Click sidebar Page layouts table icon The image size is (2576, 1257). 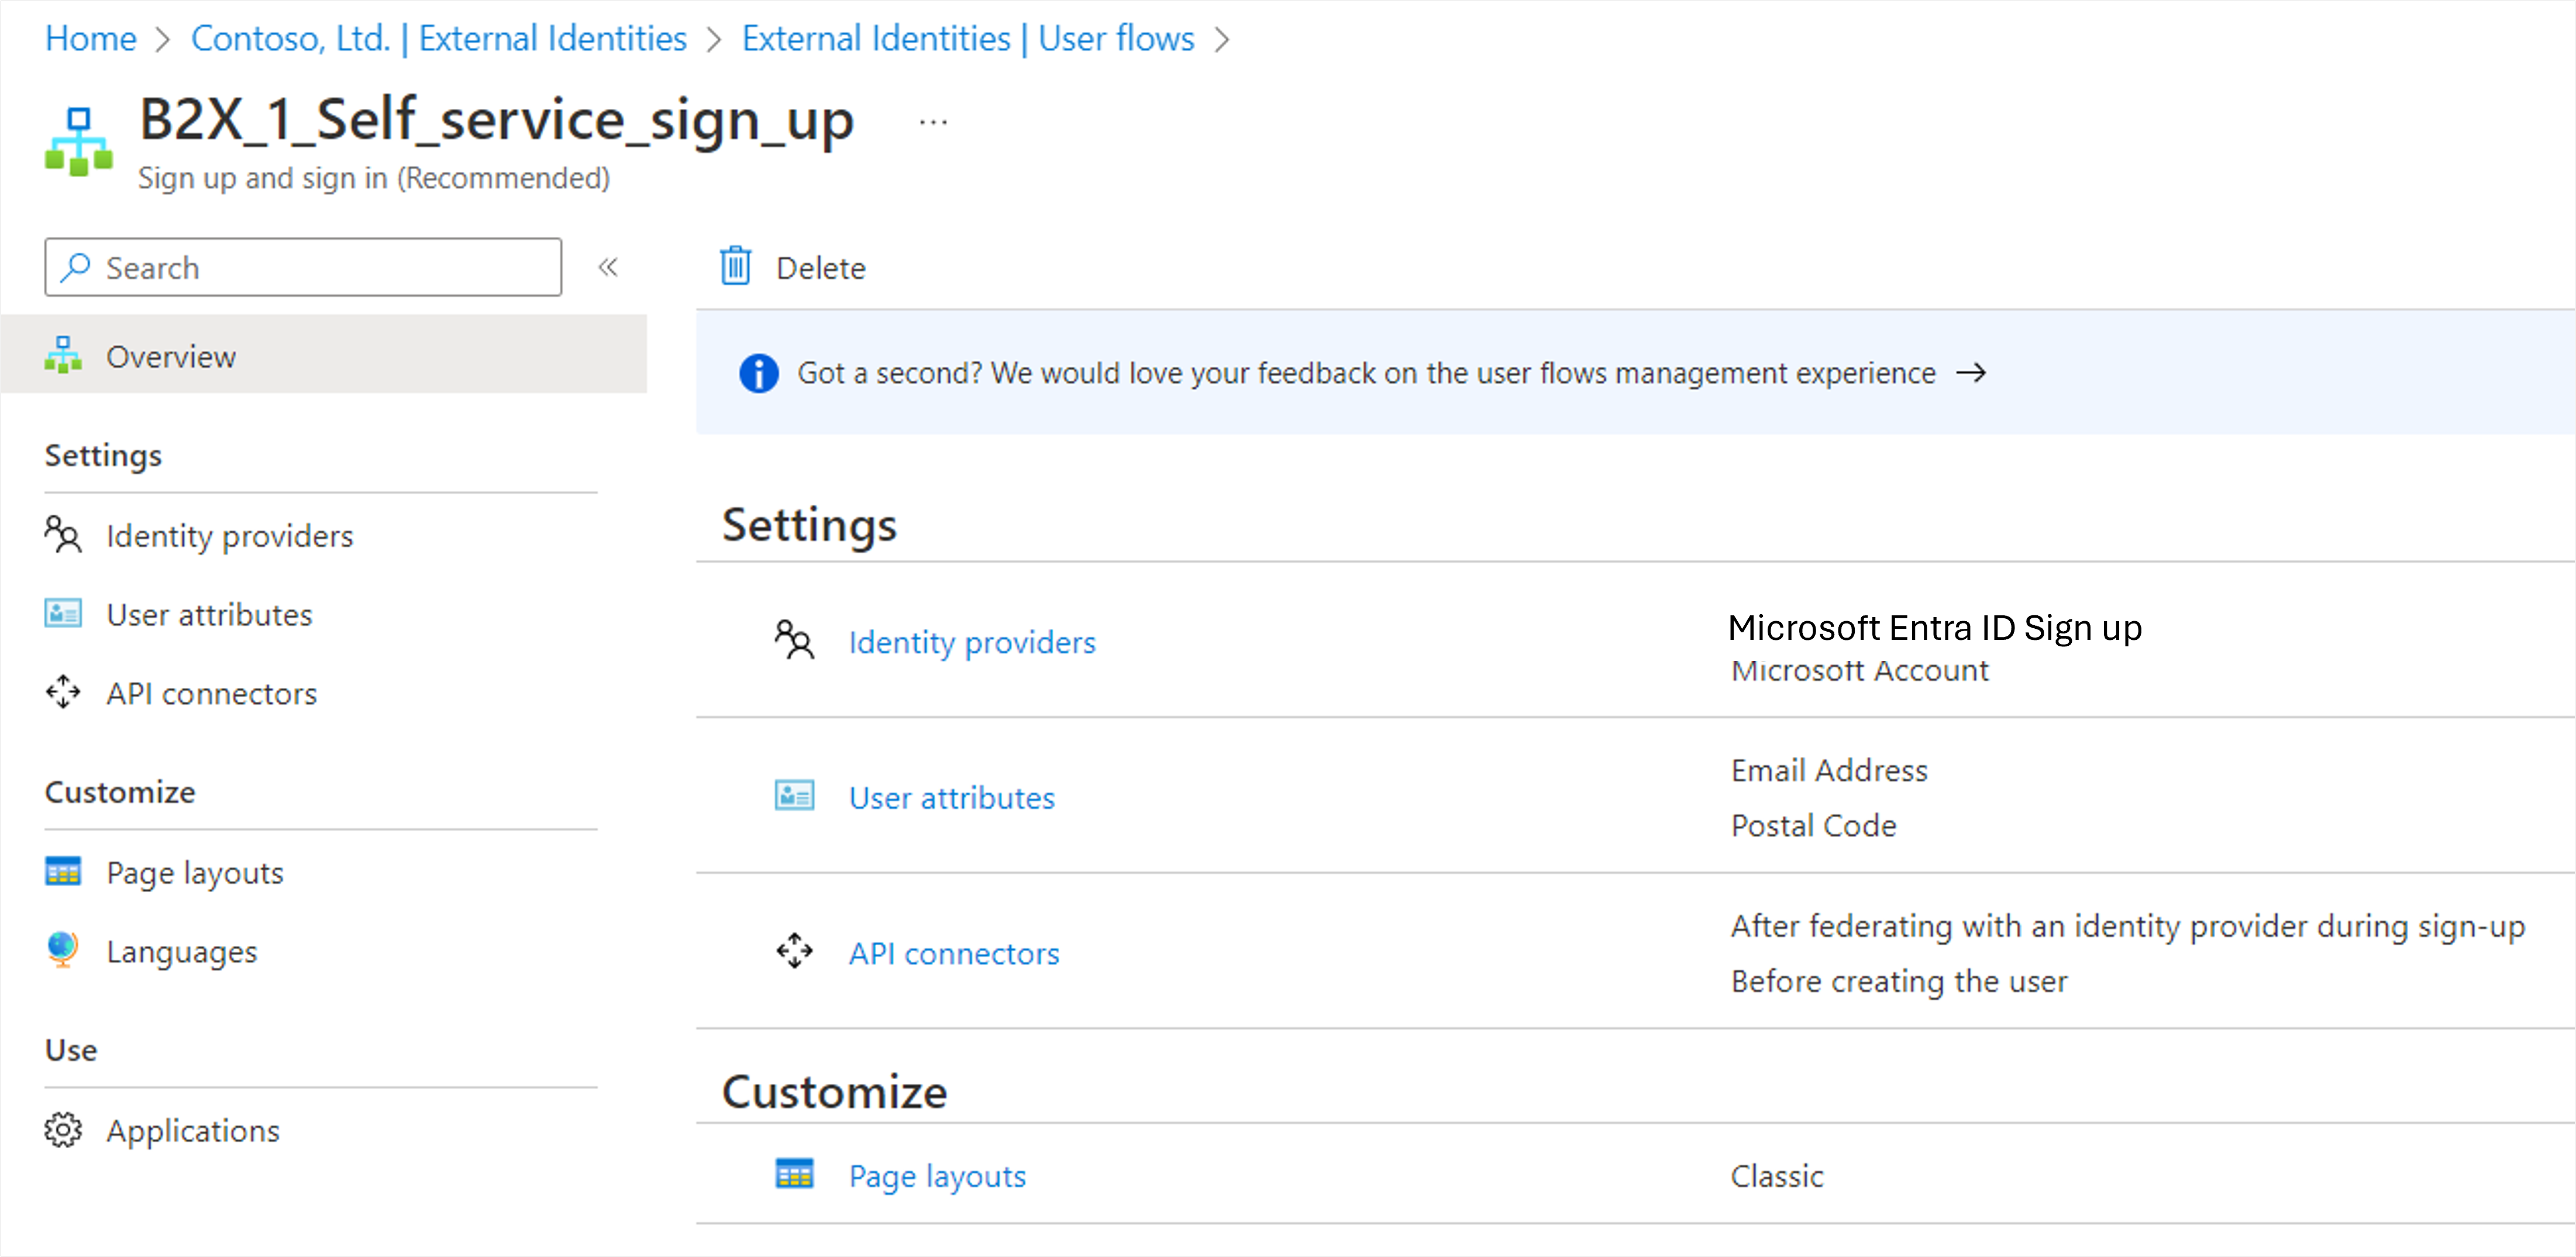tap(63, 871)
